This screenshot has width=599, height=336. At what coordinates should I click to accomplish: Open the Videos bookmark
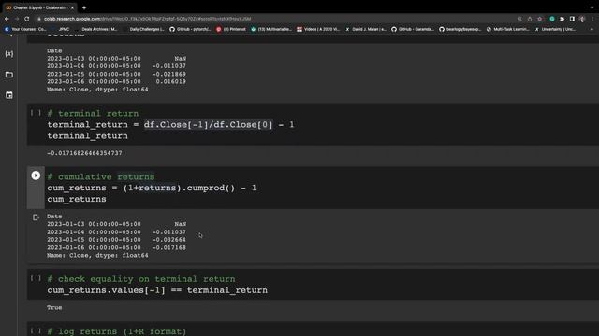(318, 29)
